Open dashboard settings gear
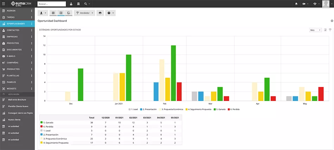This screenshot has height=150, width=334. (x=332, y=21)
